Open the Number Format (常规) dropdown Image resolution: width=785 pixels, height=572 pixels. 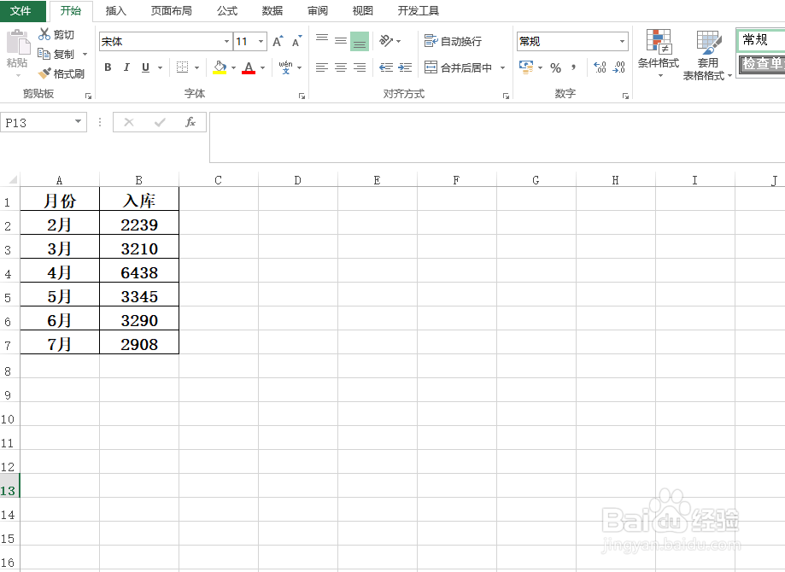coord(621,40)
